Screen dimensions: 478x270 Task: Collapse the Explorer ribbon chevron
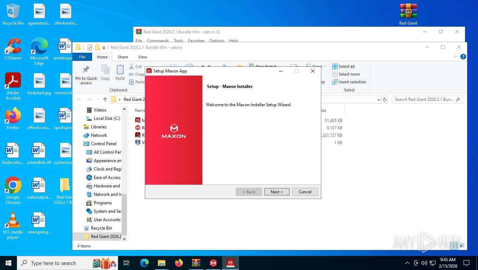[456, 57]
